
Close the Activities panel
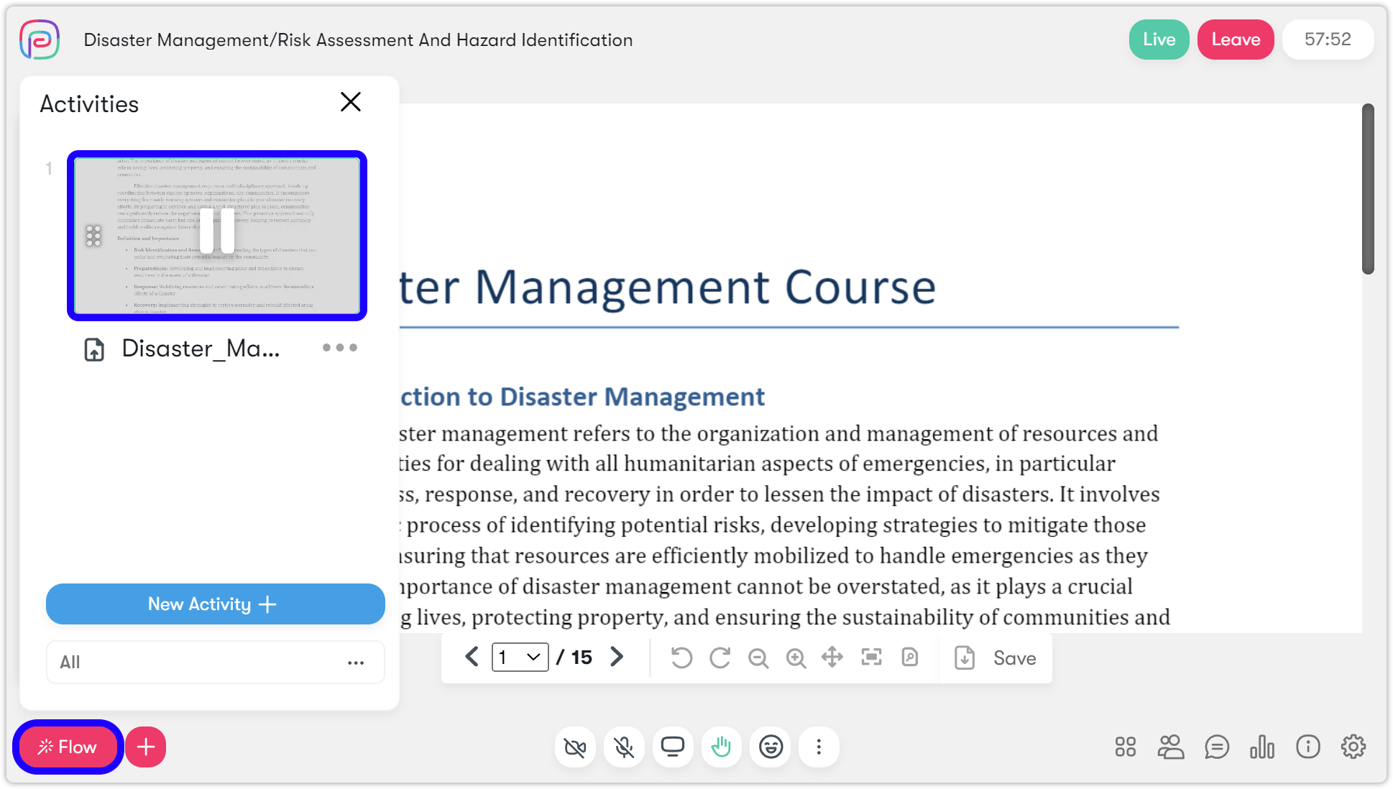[x=351, y=102]
